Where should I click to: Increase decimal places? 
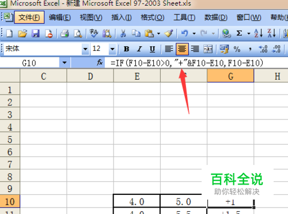[x=263, y=49]
